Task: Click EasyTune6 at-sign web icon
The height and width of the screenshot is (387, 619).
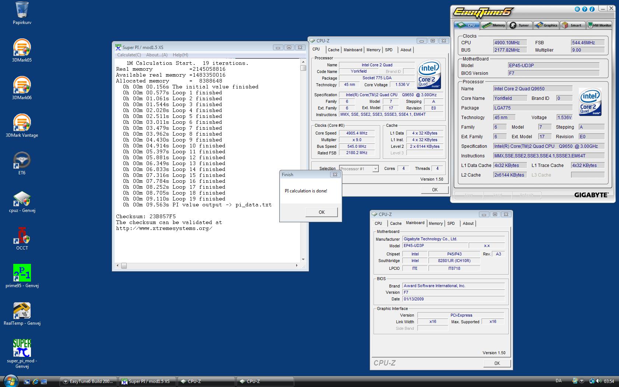Action: (x=577, y=9)
